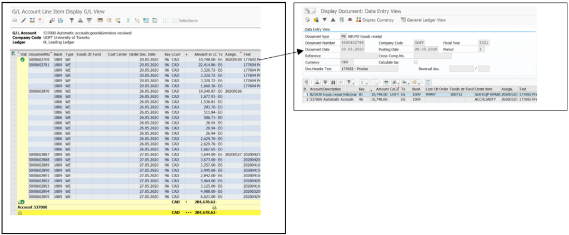Image resolution: width=569 pixels, height=235 pixels.
Task: Click the binoculars Find icon in item toolbar
Action: (x=333, y=83)
